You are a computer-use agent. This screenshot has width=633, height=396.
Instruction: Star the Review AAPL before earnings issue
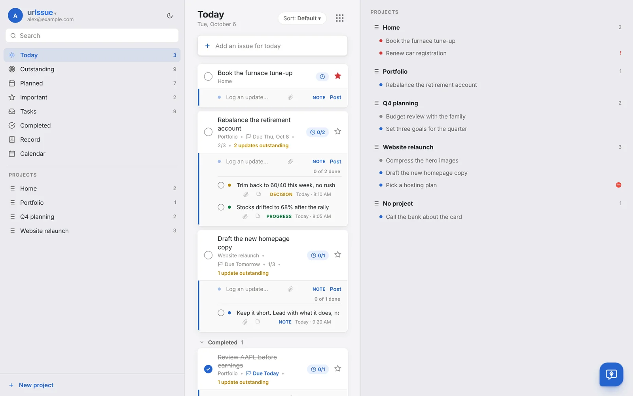[337, 369]
